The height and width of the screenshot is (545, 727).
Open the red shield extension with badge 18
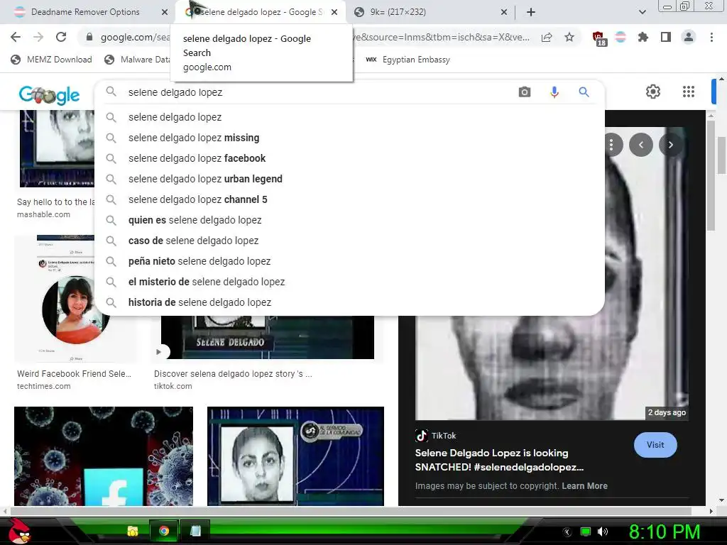(x=599, y=38)
